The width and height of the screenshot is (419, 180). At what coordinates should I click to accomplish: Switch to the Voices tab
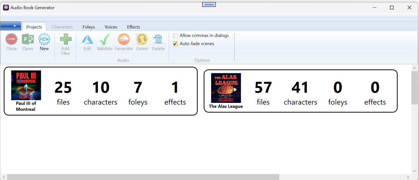pos(111,27)
